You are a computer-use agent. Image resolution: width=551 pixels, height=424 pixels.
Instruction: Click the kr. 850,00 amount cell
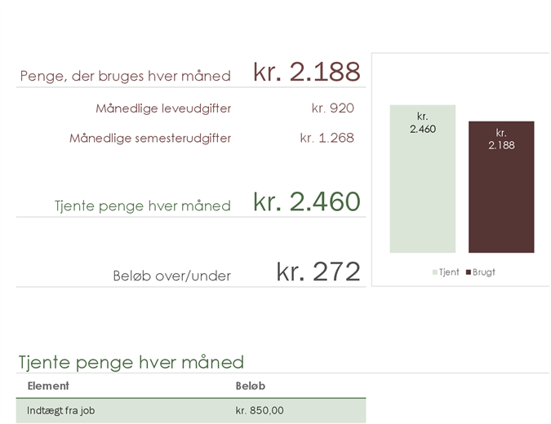click(x=260, y=410)
